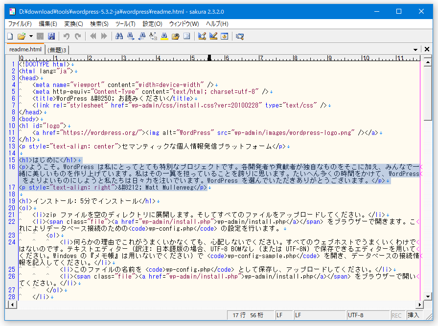
Task: Jump forward with the double right arrow
Action: pyautogui.click(x=104, y=36)
